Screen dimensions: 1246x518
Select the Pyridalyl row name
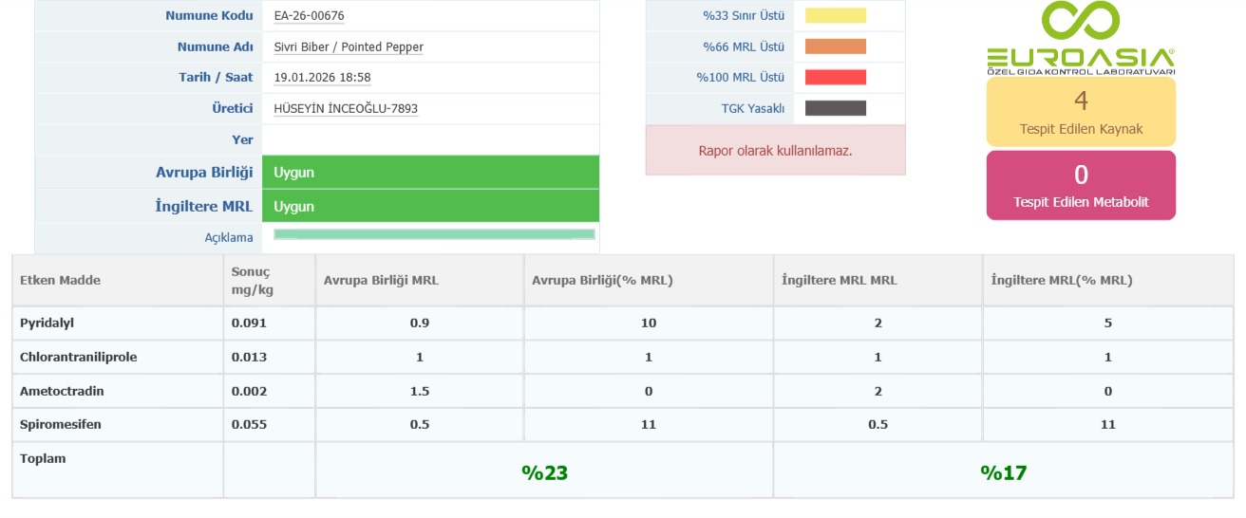point(47,323)
